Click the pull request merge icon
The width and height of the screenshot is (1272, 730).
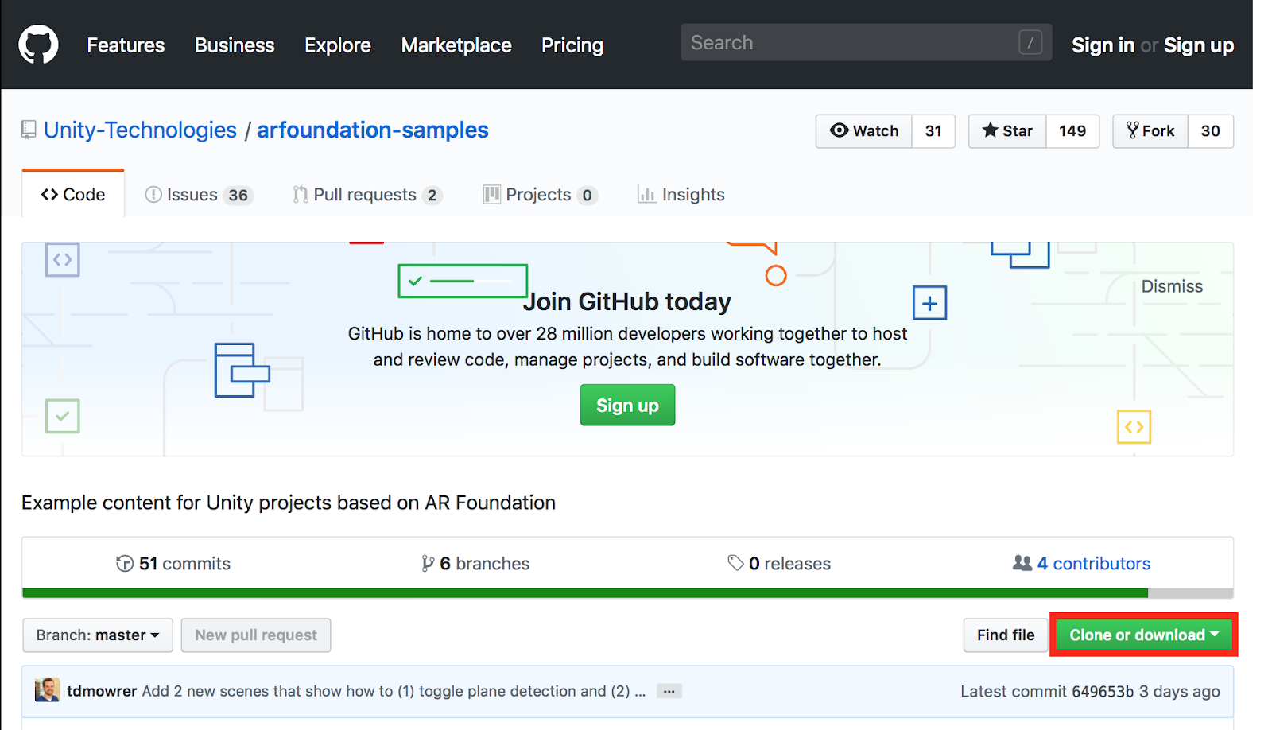(301, 195)
